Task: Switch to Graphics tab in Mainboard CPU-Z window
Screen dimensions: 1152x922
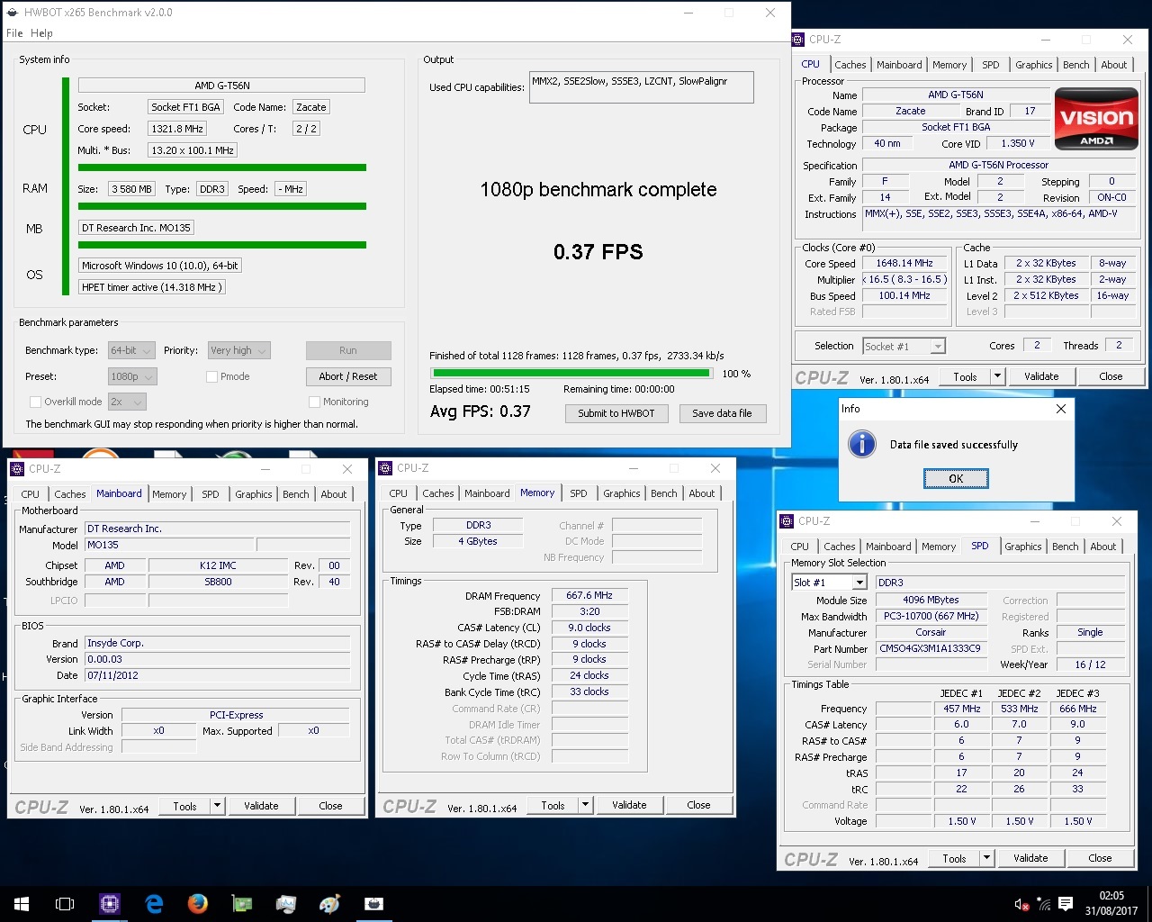Action: click(x=253, y=494)
